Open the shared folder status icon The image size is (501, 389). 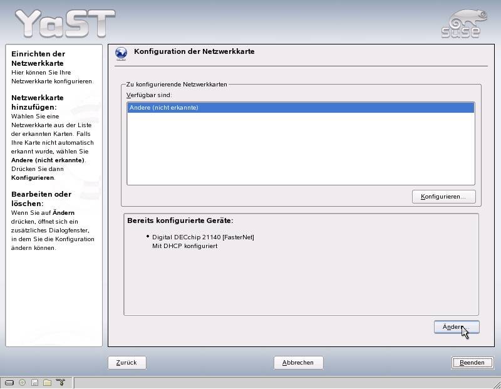48,382
